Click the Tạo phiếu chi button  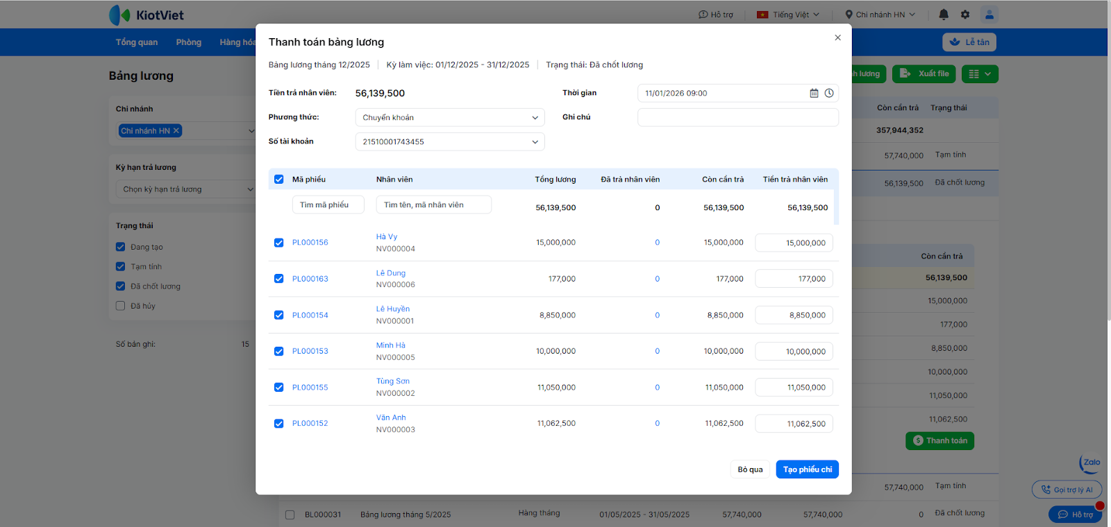coord(807,469)
